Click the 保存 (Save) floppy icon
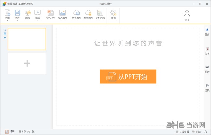 (x=18, y=13)
